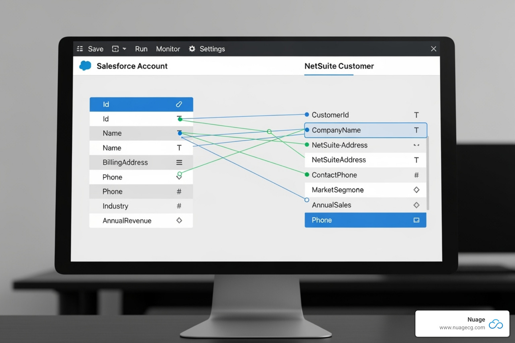The width and height of the screenshot is (515, 343).
Task: Select the AnnualSales field
Action: [365, 205]
